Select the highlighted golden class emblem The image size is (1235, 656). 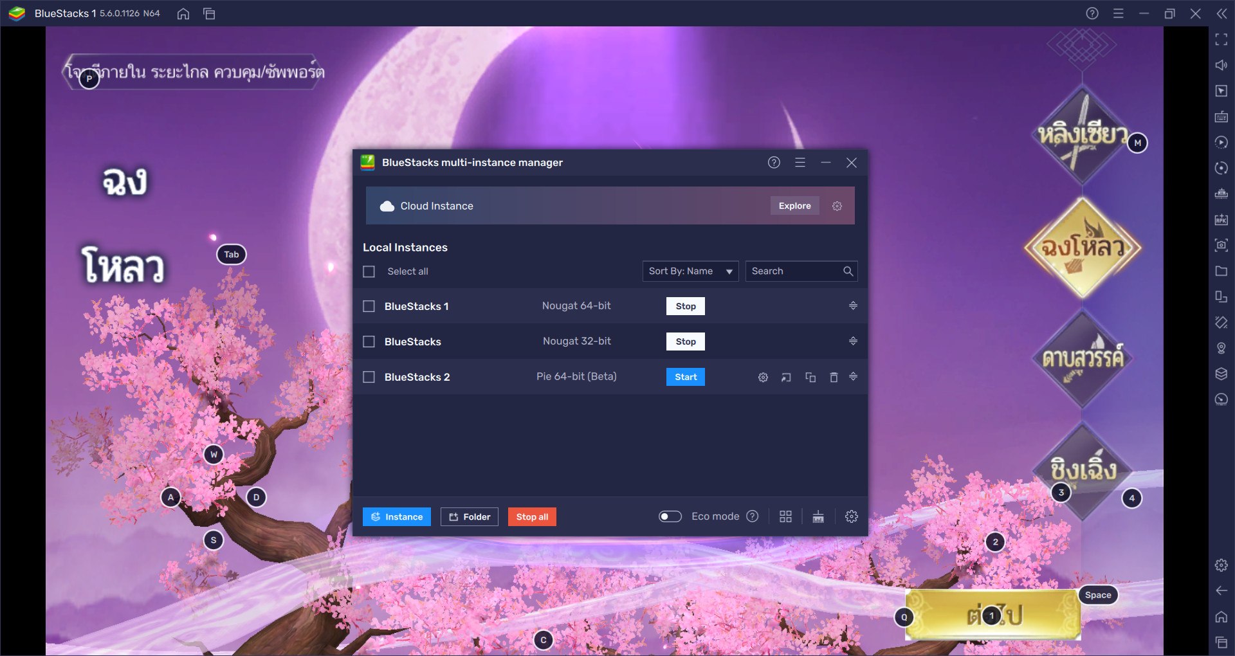[x=1083, y=248]
